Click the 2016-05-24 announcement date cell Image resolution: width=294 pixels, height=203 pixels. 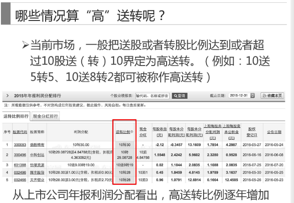[x=274, y=145]
